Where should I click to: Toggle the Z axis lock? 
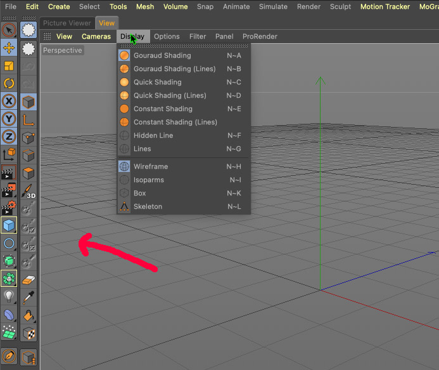coord(9,136)
